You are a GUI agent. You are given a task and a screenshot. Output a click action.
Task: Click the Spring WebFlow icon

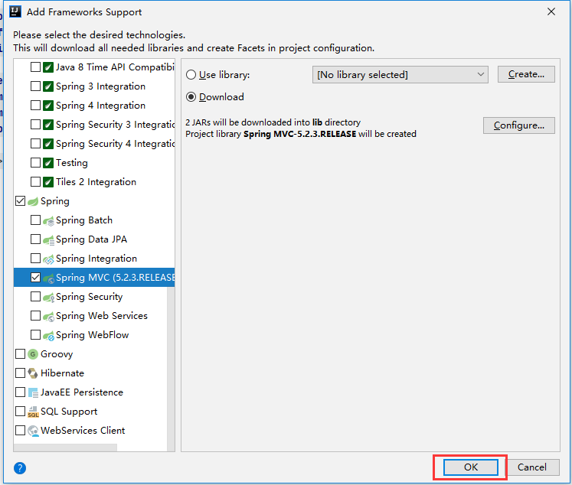48,335
